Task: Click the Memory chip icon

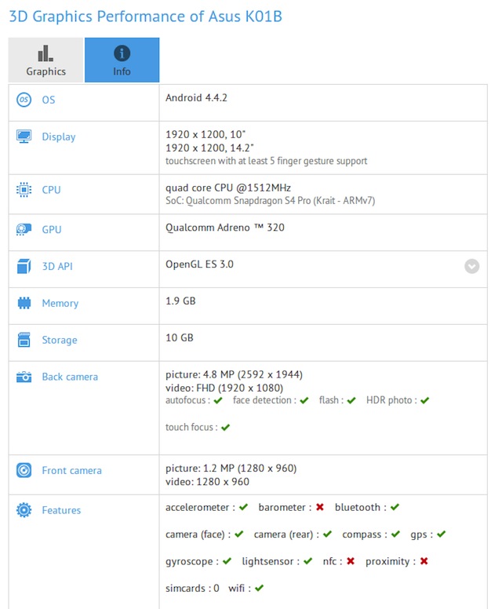Action: tap(24, 303)
